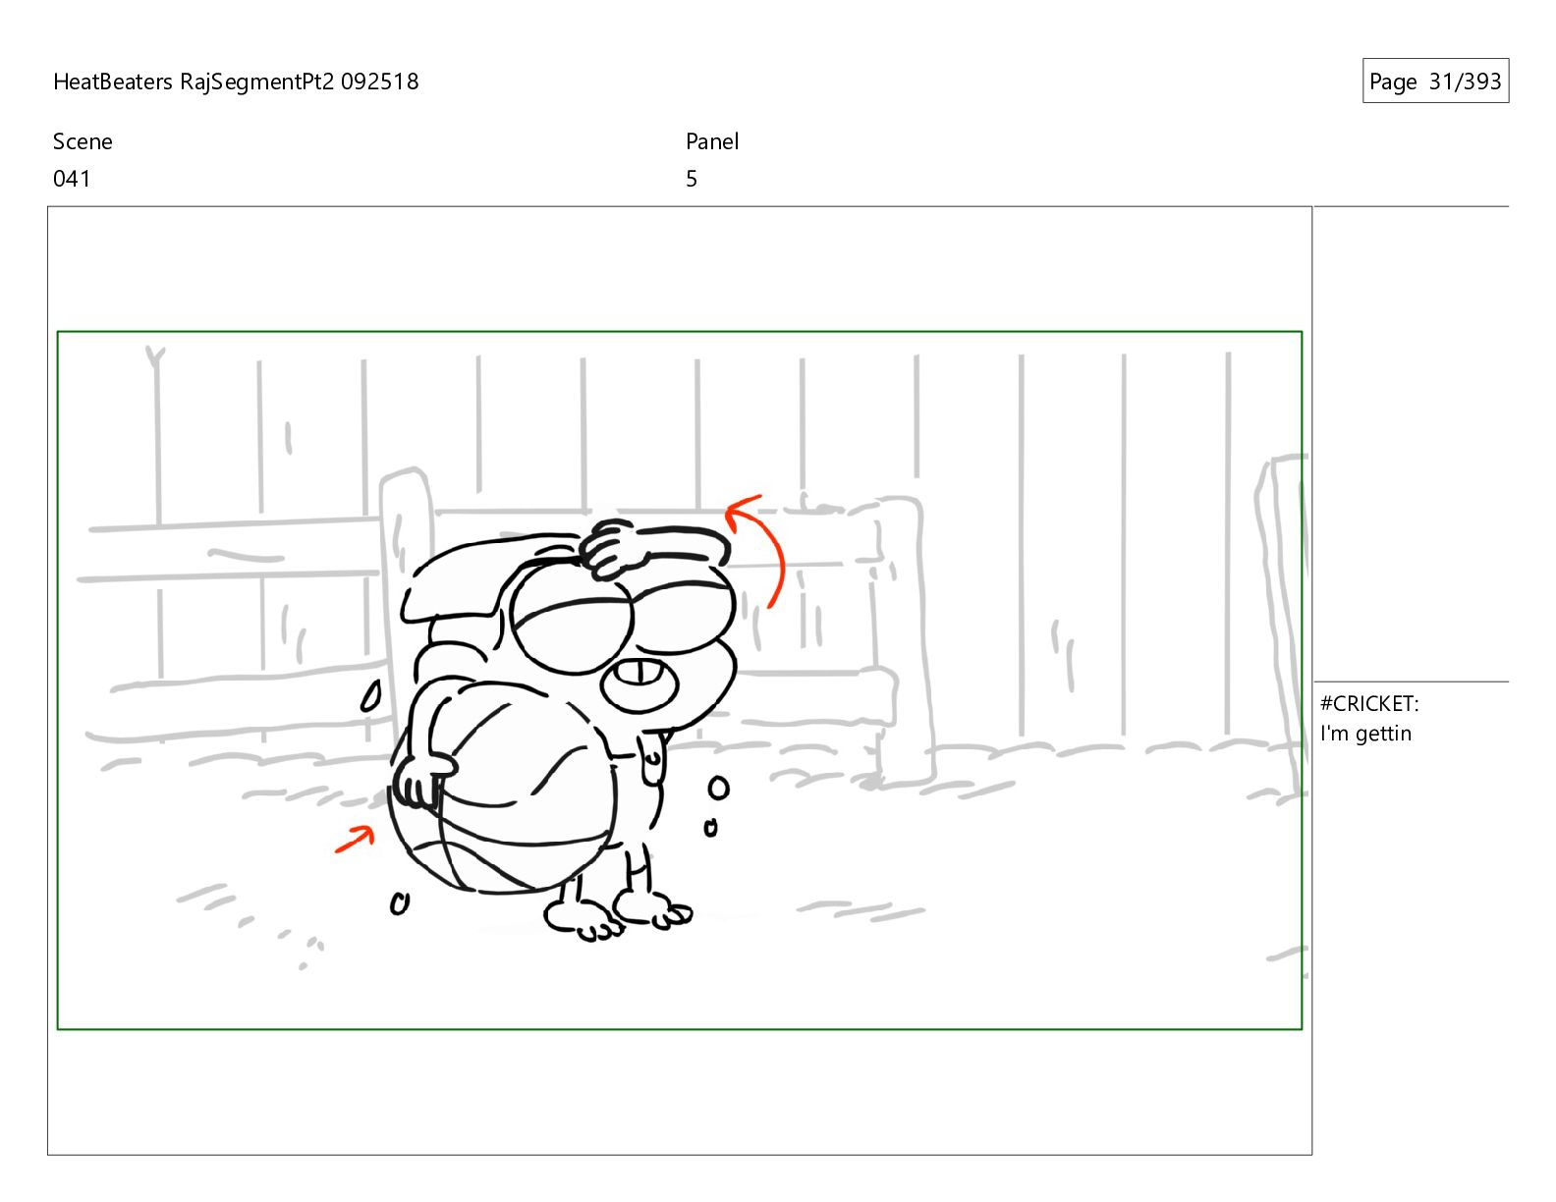Select the scene number '041'

tap(72, 179)
